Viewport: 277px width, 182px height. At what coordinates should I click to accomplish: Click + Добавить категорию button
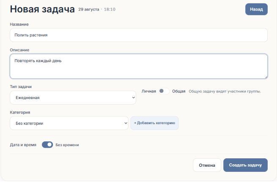[154, 123]
